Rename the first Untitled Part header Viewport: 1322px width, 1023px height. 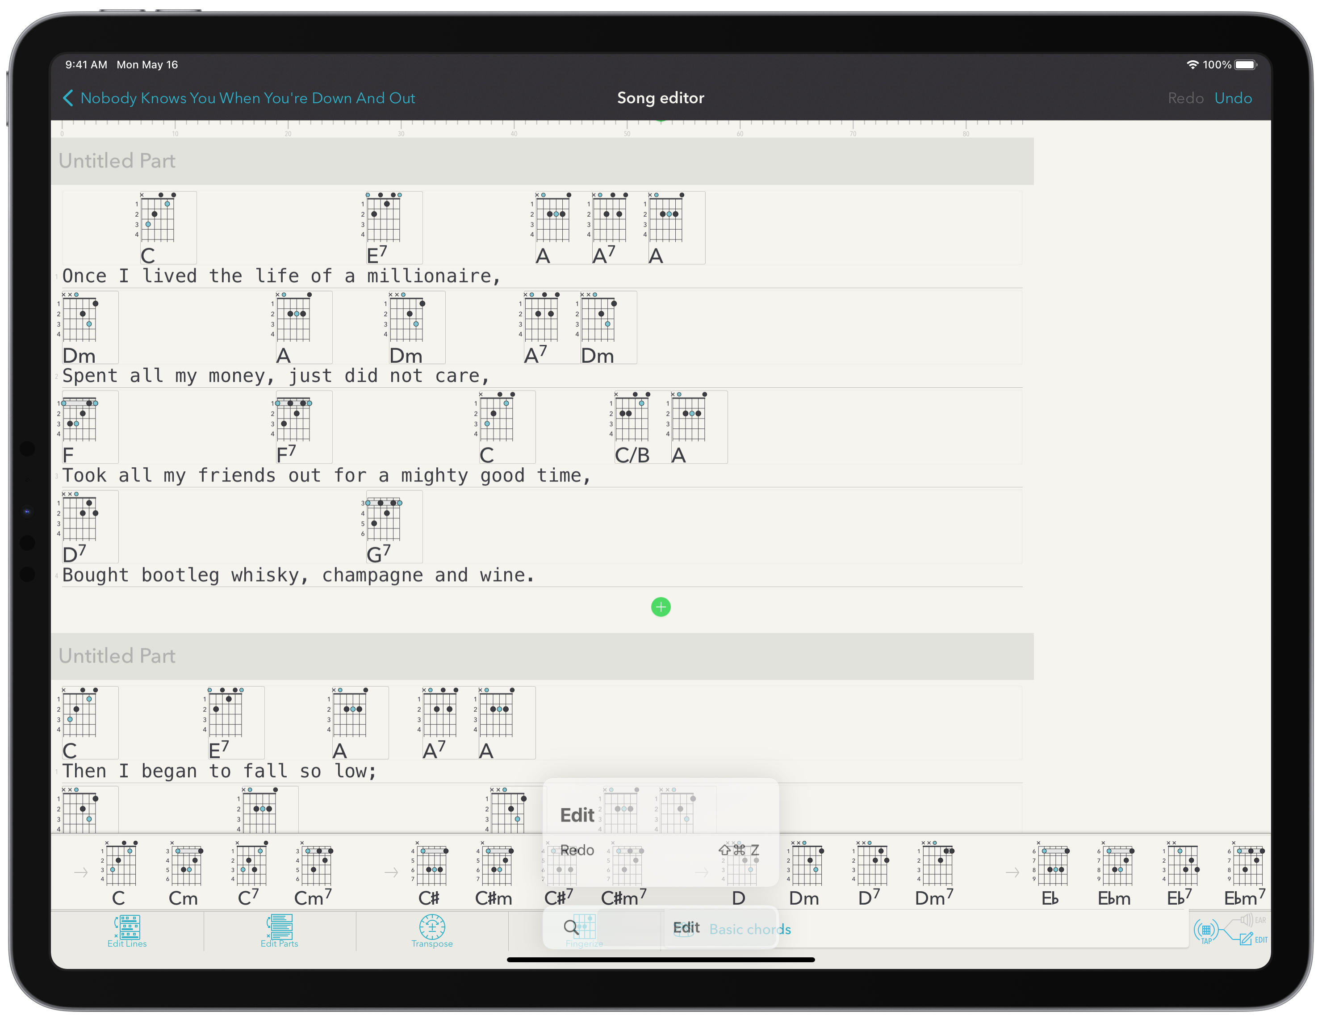pyautogui.click(x=117, y=161)
